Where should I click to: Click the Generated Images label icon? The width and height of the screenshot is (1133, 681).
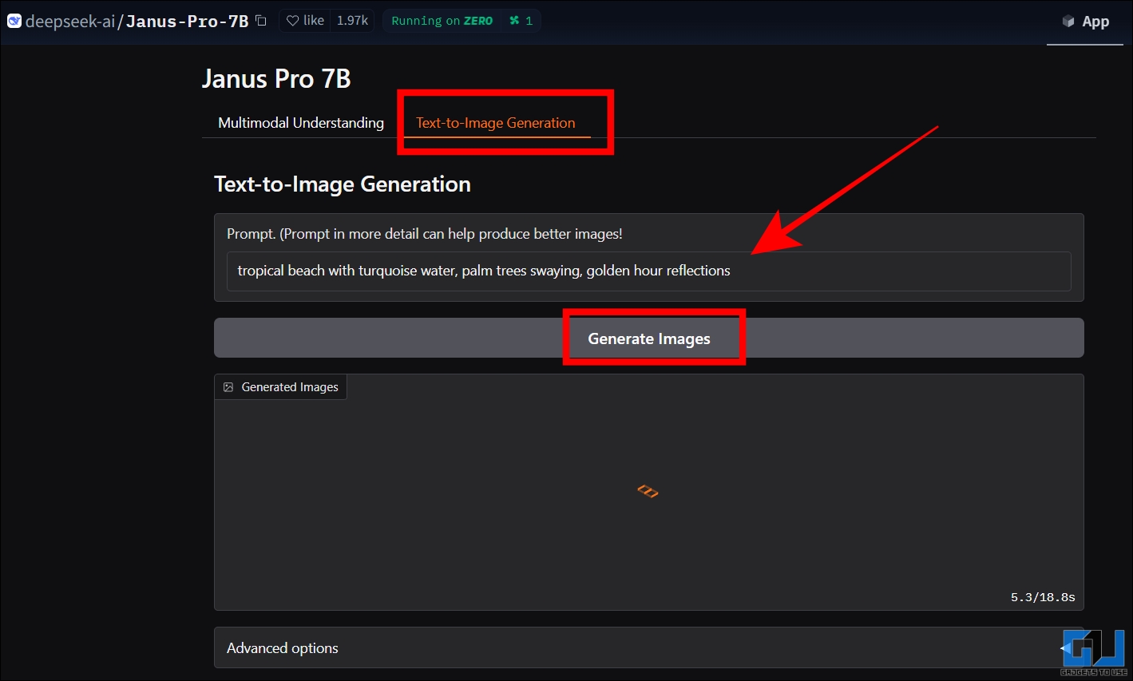(x=228, y=387)
